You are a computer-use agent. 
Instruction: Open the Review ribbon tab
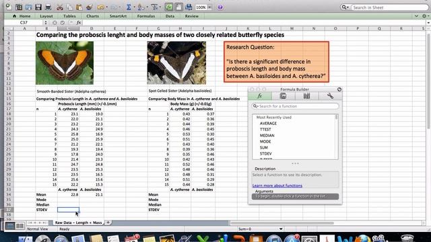[191, 16]
